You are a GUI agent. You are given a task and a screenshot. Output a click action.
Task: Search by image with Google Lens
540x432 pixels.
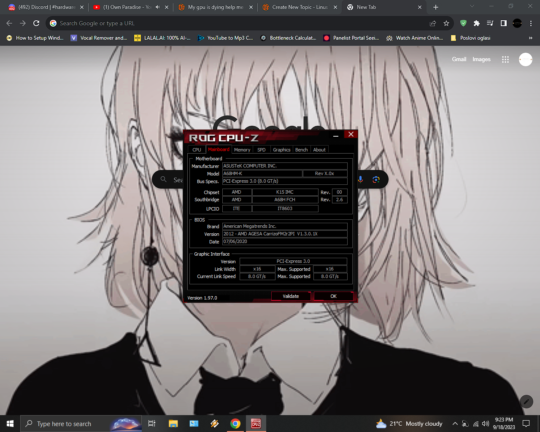tap(376, 180)
